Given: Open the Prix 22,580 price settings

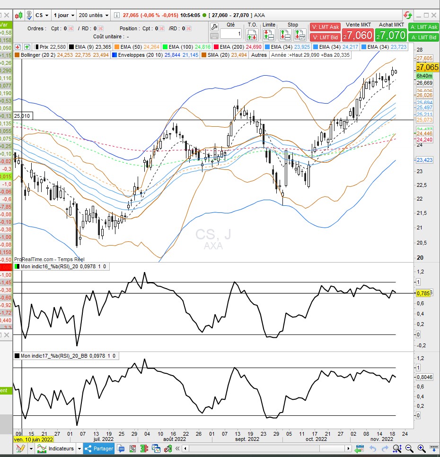Looking at the screenshot, I should 50,47.
